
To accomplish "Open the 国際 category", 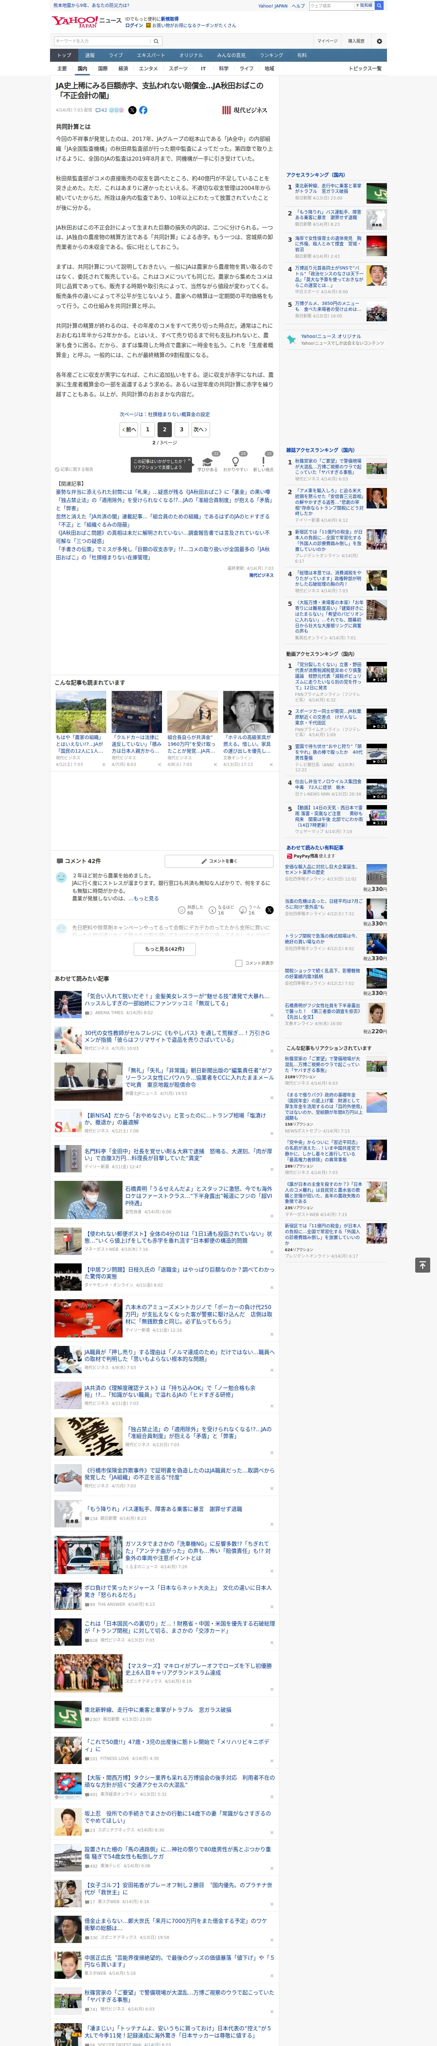I will (x=102, y=68).
